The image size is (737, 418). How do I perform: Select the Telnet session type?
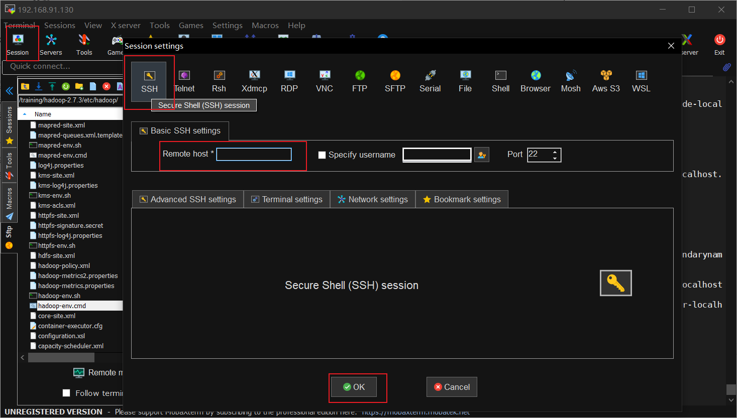point(184,82)
